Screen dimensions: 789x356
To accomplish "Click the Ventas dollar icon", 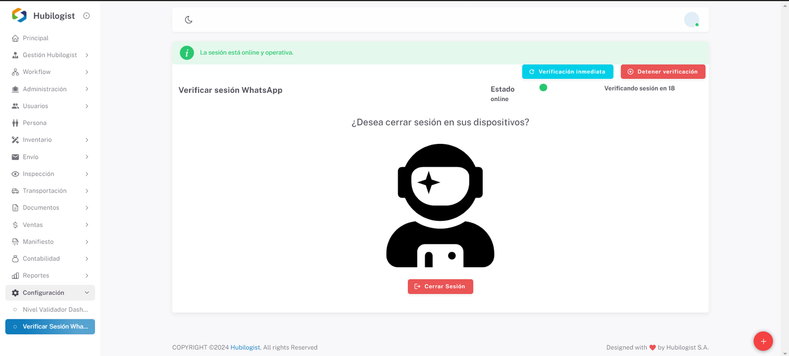I will 15,225.
